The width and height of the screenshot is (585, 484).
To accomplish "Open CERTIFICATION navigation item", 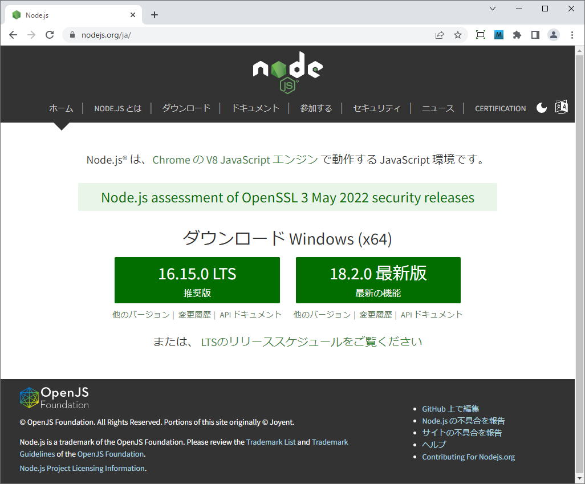I will click(x=500, y=108).
